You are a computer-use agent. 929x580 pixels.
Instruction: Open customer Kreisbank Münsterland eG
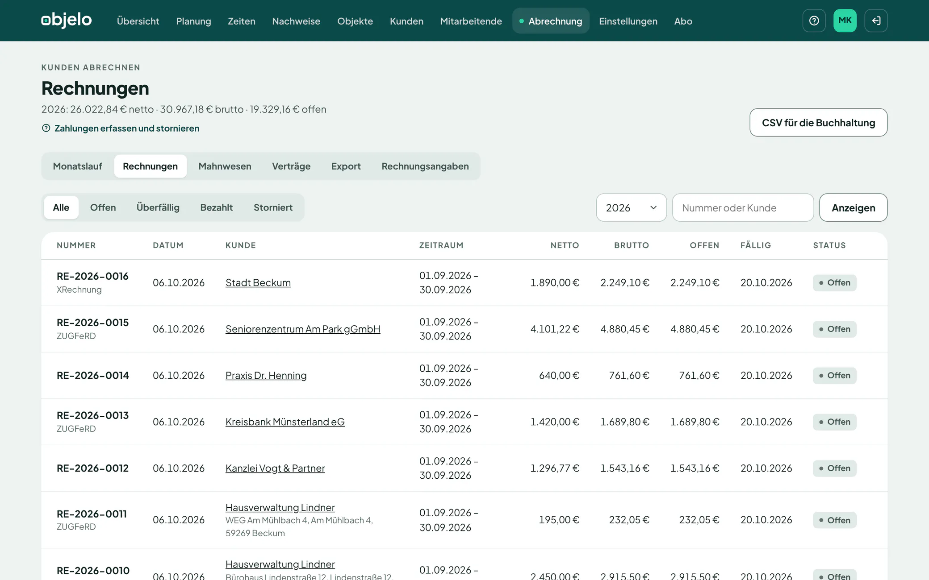click(x=285, y=422)
